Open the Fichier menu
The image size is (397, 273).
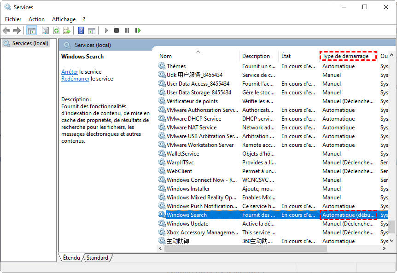[x=13, y=19]
